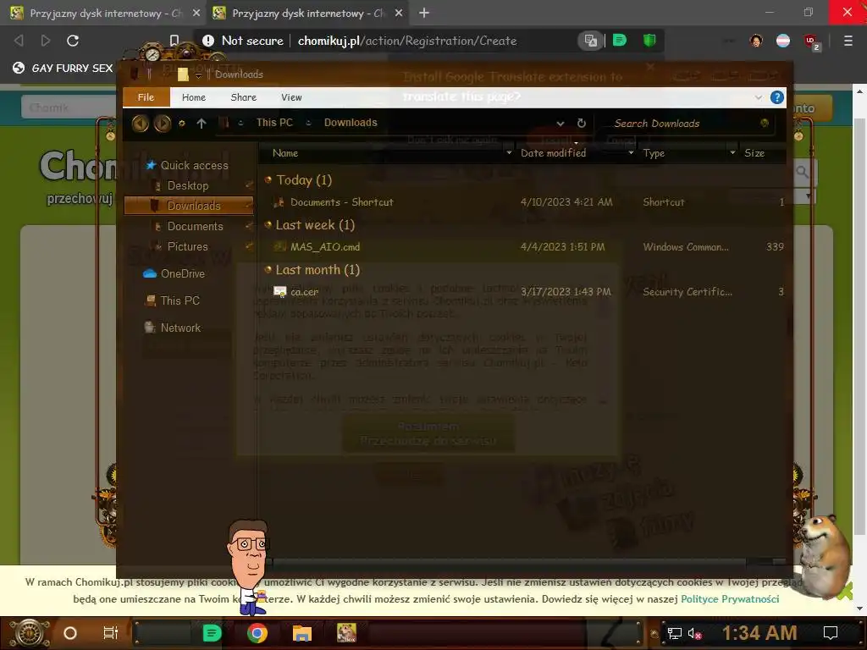
Task: Click the pink-blue striped extension icon
Action: point(783,41)
